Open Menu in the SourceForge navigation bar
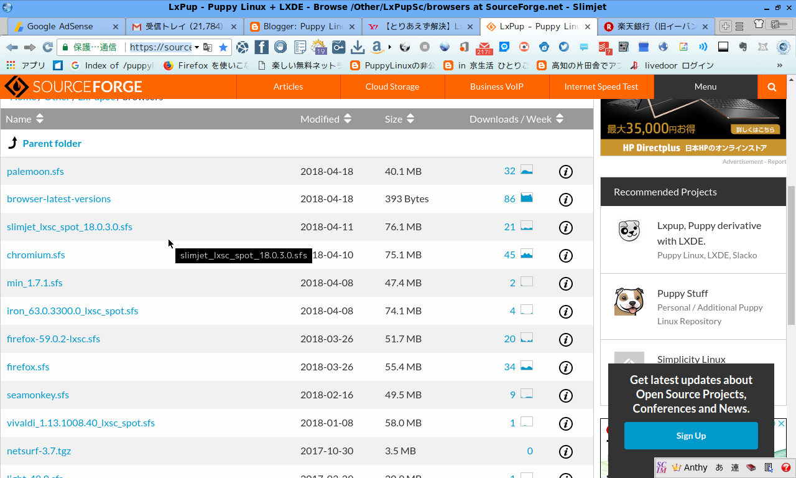 [705, 87]
